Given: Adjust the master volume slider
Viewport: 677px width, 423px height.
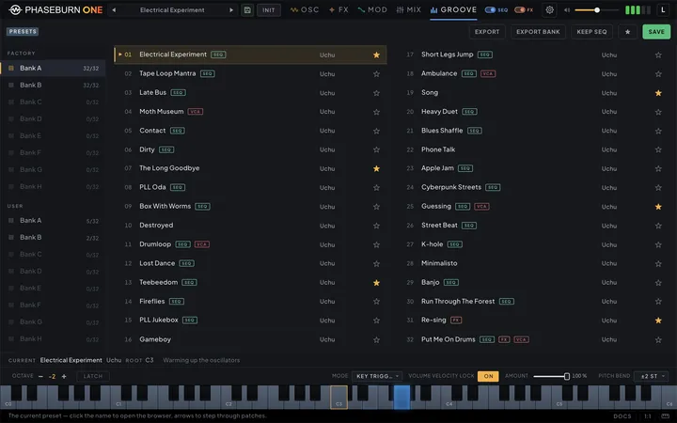Looking at the screenshot, I should [597, 10].
